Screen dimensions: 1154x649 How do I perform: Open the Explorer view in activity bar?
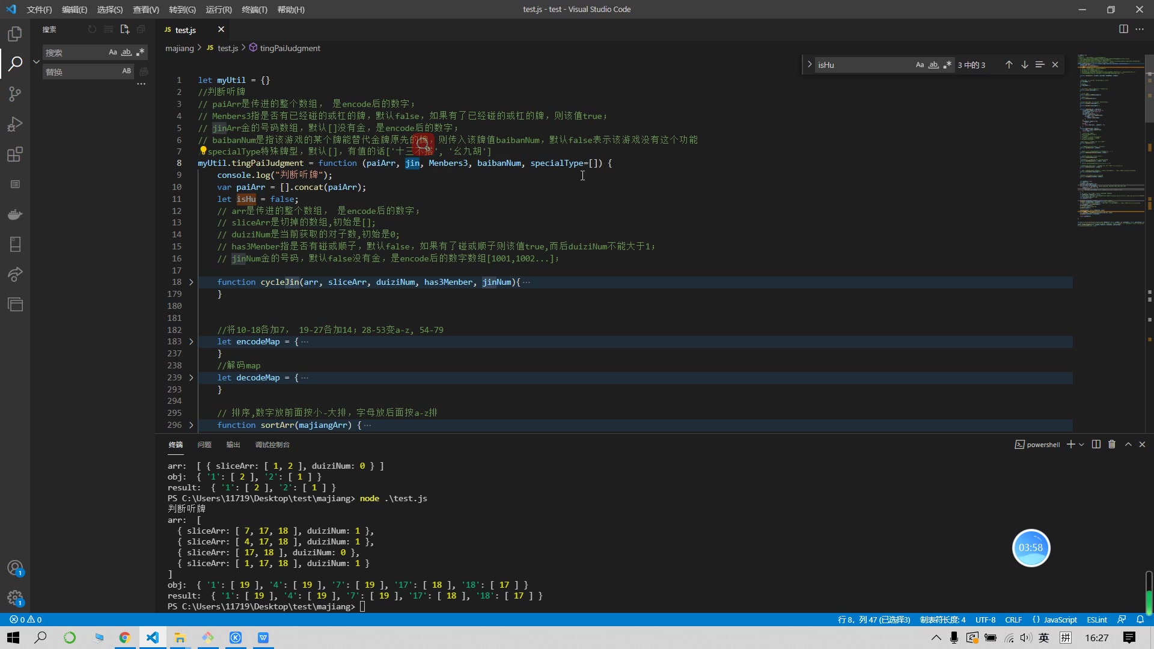tap(15, 34)
